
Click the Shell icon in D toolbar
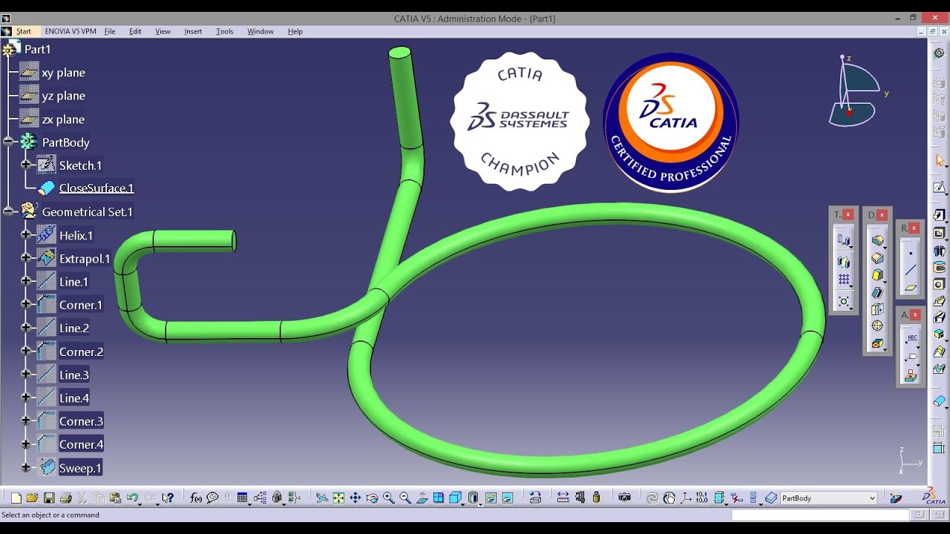[x=877, y=293]
